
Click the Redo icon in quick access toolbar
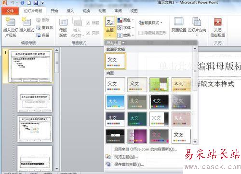pyautogui.click(x=22, y=3)
